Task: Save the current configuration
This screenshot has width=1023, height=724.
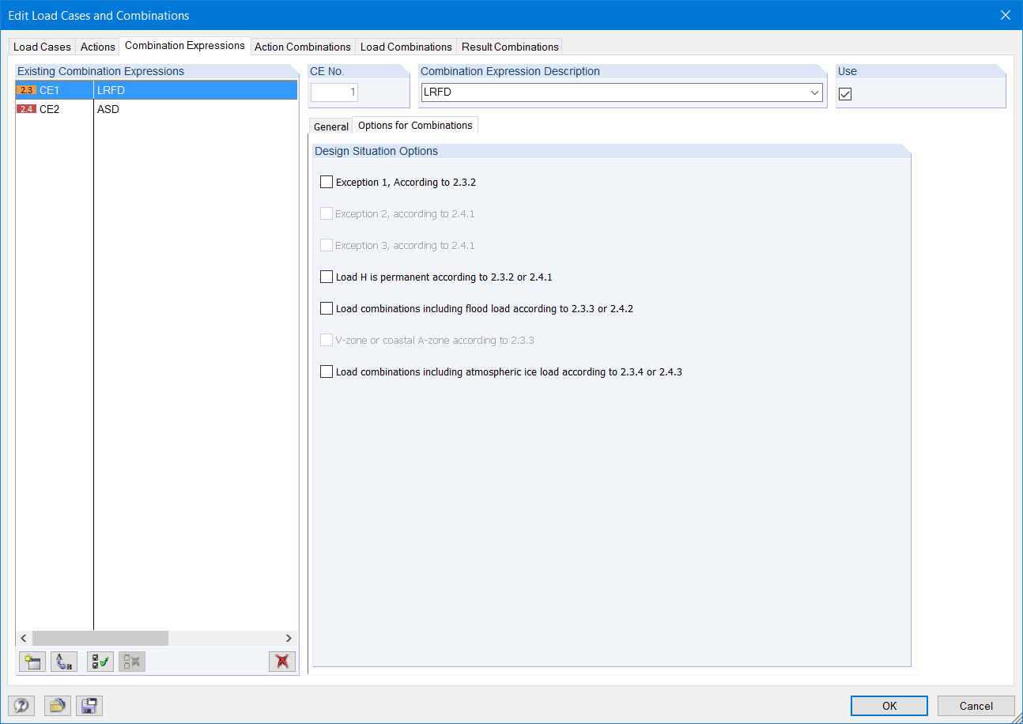Action: point(89,705)
